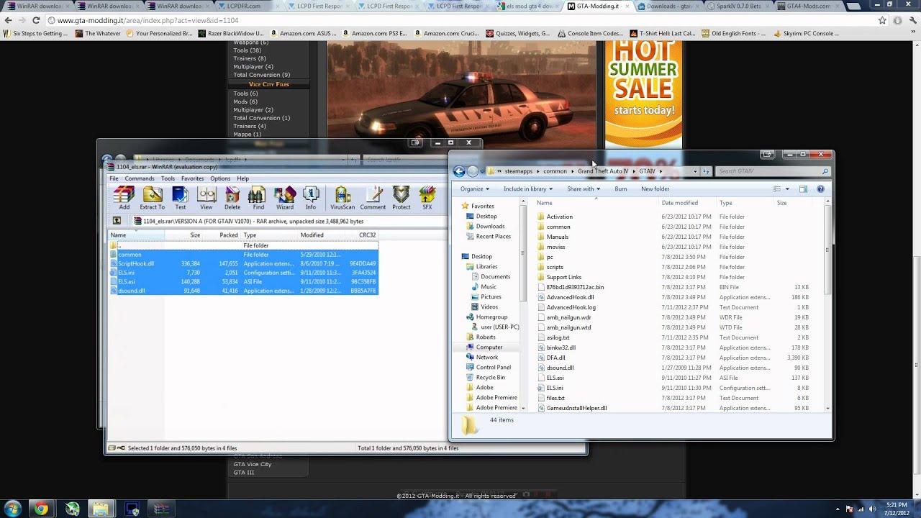
Task: Open the Share with dropdown in Explorer
Action: coord(584,189)
